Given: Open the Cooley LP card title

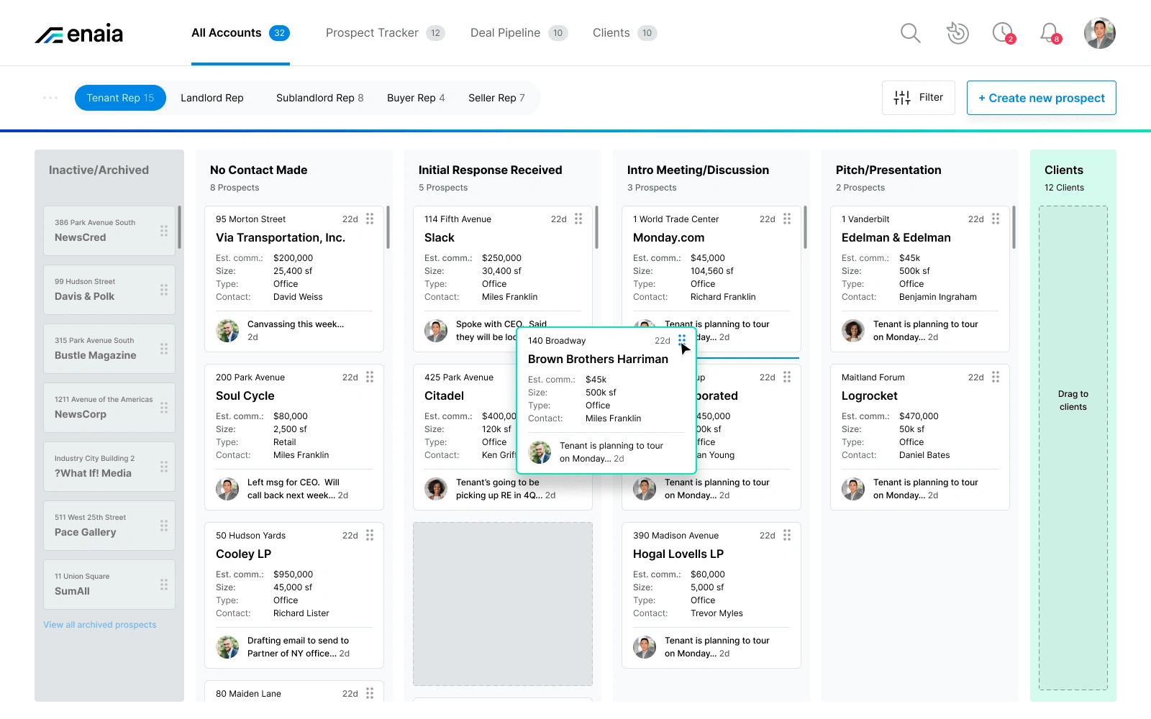Looking at the screenshot, I should point(244,554).
